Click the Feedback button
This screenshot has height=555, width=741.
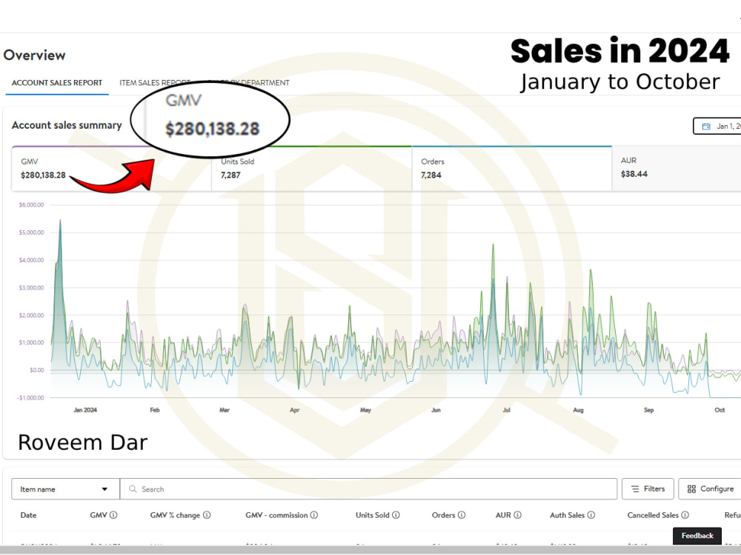697,536
